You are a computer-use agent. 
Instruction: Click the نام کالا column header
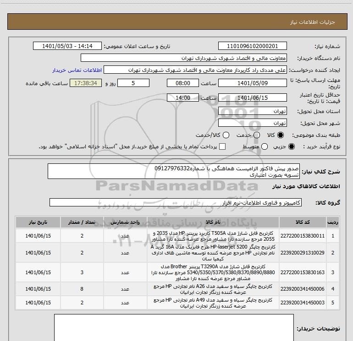tap(213, 222)
